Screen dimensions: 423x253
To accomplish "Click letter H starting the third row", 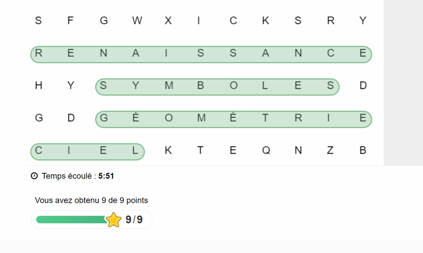I will coord(39,86).
